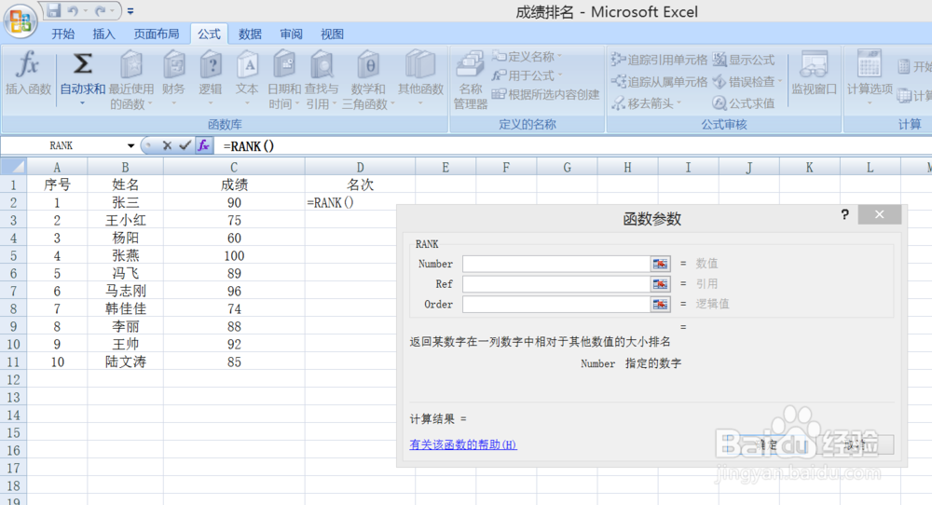
Task: Save the workbook via quick access toolbar
Action: (x=53, y=10)
